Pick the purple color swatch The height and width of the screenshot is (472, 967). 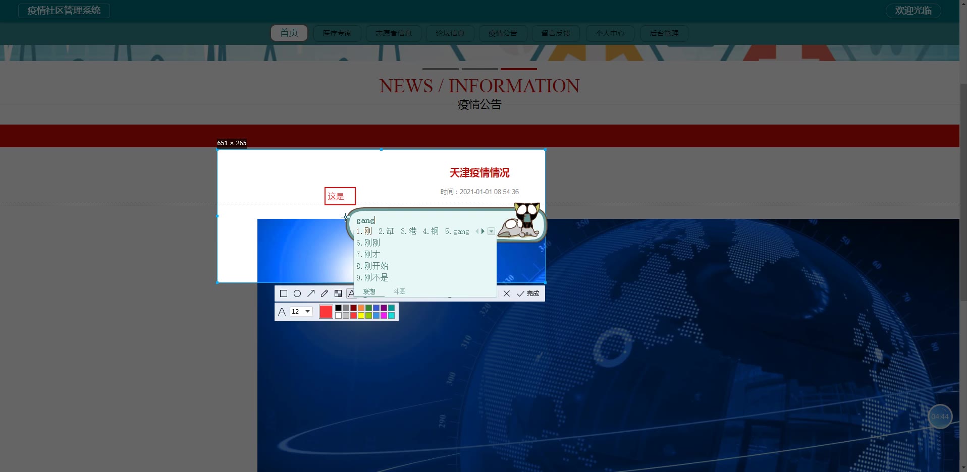pyautogui.click(x=384, y=308)
